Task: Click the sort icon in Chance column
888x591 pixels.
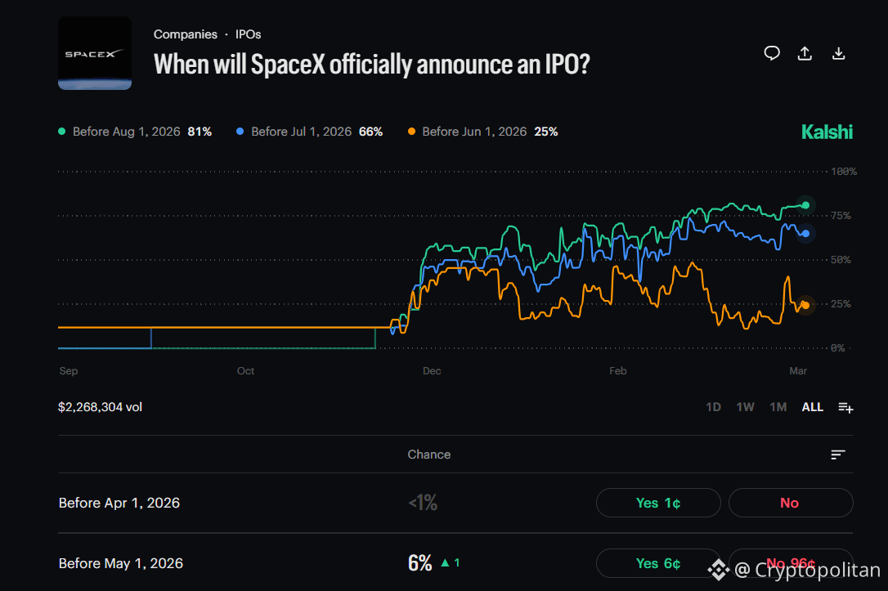Action: click(837, 454)
